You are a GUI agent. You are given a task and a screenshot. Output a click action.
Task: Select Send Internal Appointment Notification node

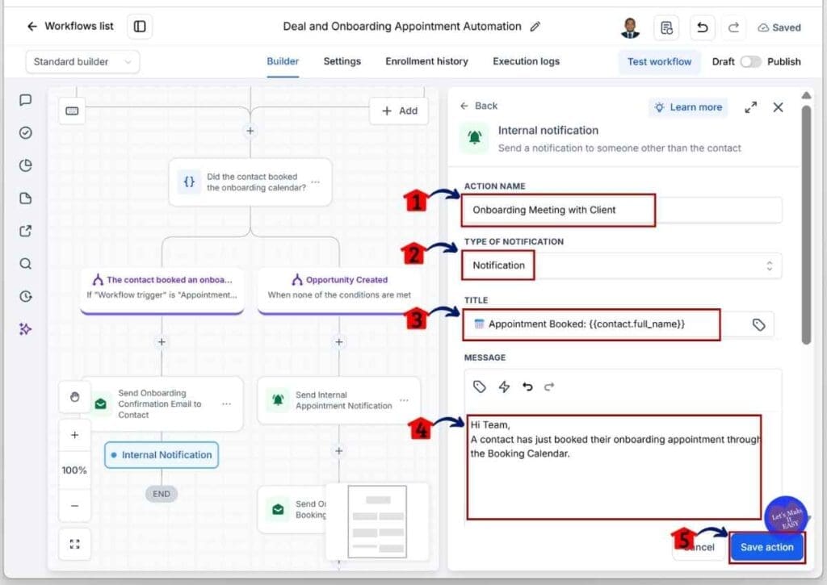pyautogui.click(x=339, y=400)
